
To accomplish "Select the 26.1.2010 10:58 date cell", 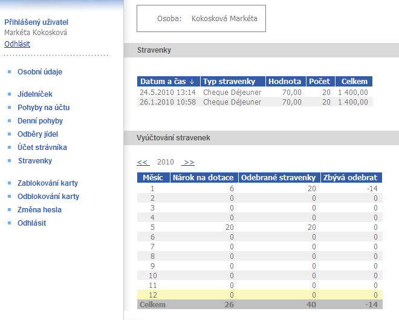I will pos(167,102).
